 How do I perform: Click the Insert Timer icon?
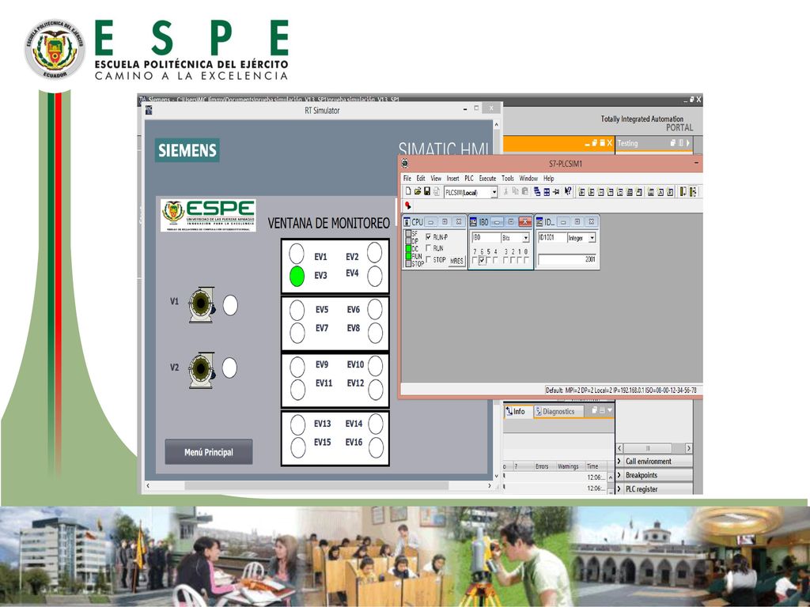[610, 192]
